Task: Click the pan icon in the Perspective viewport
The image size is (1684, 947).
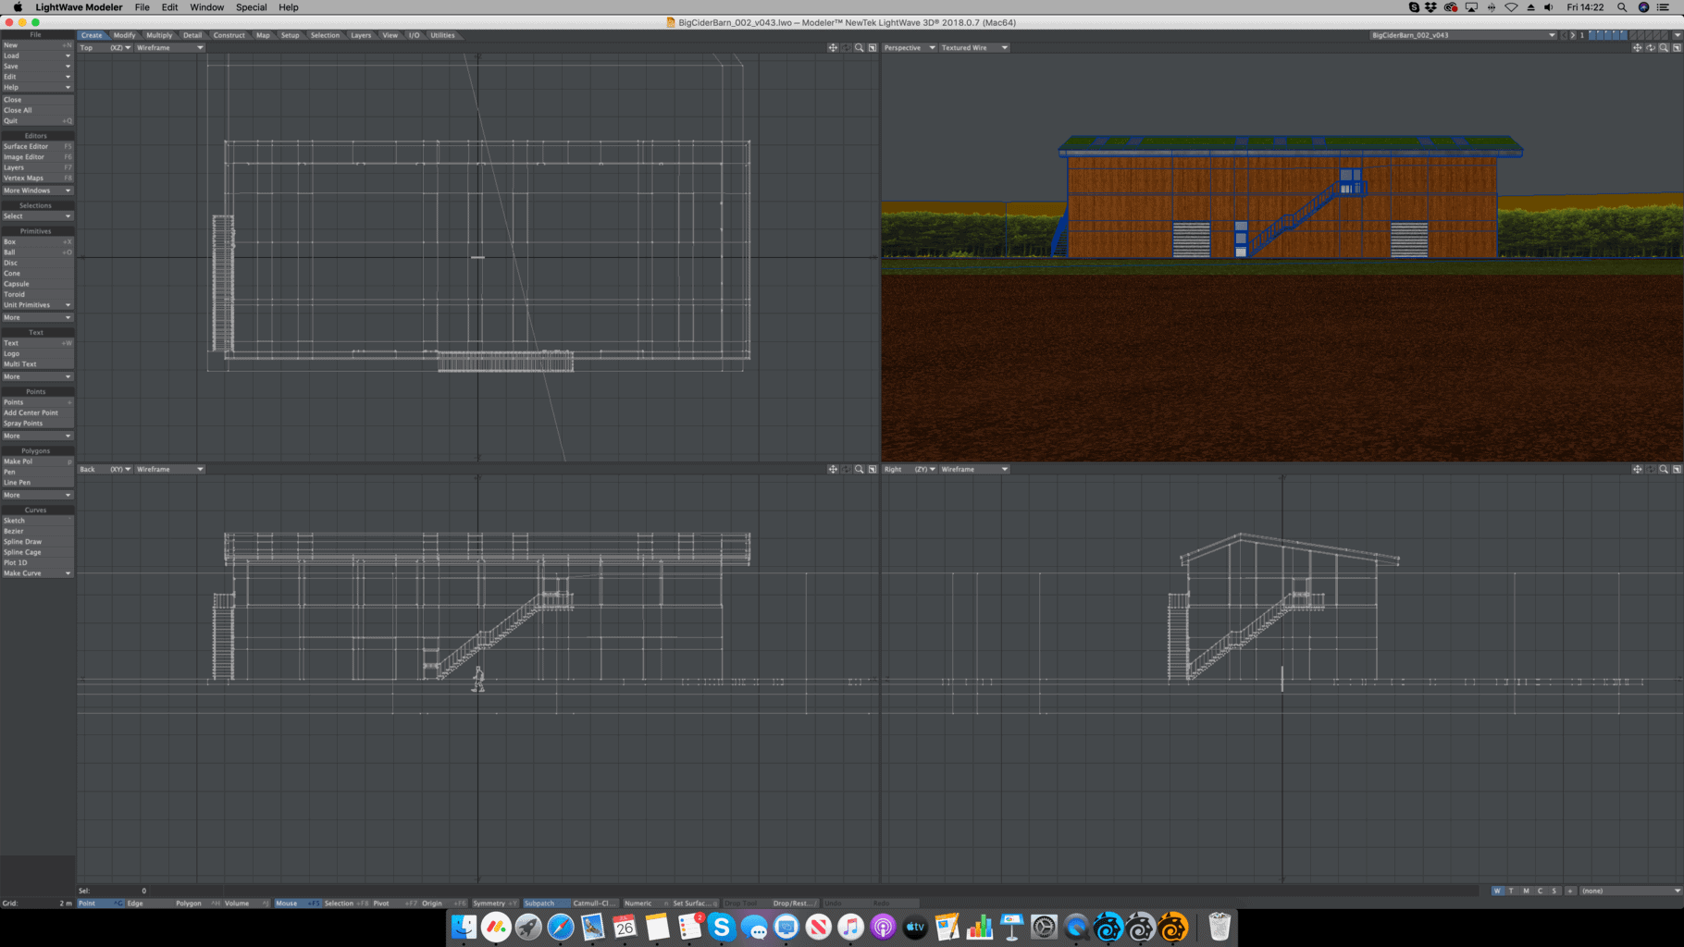Action: (1637, 47)
